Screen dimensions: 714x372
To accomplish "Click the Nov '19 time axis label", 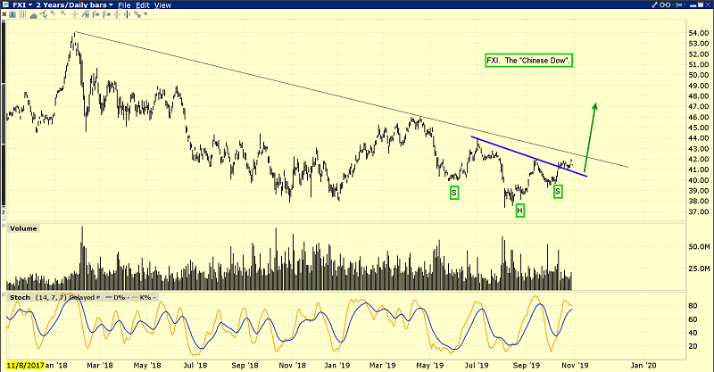I will [x=575, y=365].
